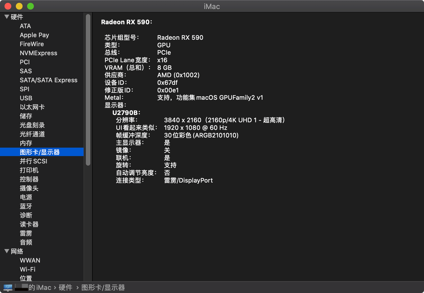
Task: Click the x16 PCIe lane width value
Action: click(x=162, y=60)
